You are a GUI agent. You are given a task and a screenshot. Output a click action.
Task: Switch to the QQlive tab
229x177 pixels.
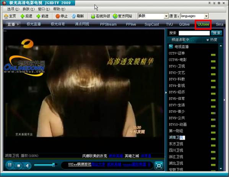pyautogui.click(x=184, y=24)
